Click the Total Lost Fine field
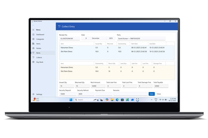 (x=129, y=86)
